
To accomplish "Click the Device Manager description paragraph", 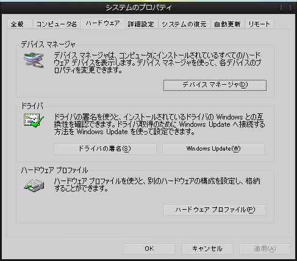I will (x=157, y=63).
